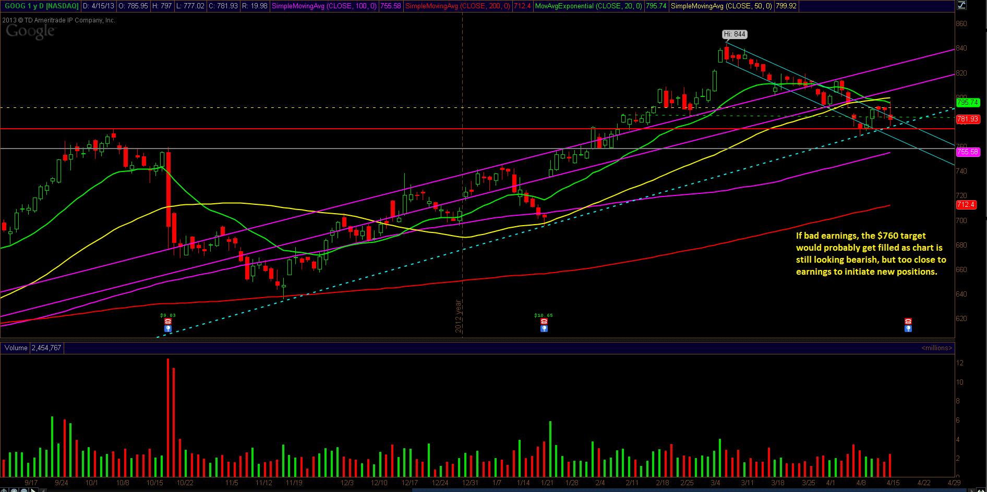Click the Volume study label

[x=16, y=348]
